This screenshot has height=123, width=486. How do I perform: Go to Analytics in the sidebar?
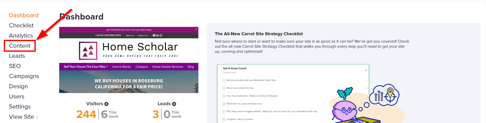click(x=21, y=36)
